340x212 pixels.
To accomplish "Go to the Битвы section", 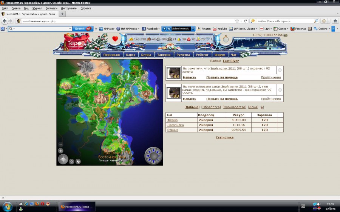I will (146, 55).
